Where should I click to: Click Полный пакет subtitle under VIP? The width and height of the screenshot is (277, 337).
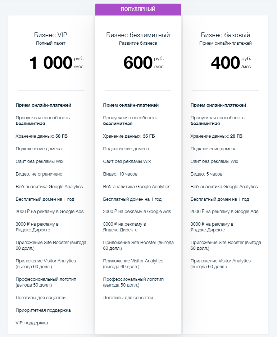[x=51, y=43]
